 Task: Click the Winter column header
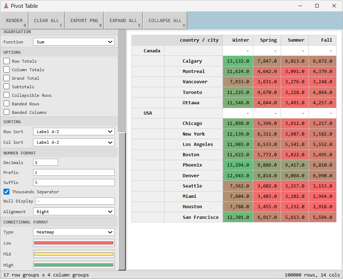[238, 40]
